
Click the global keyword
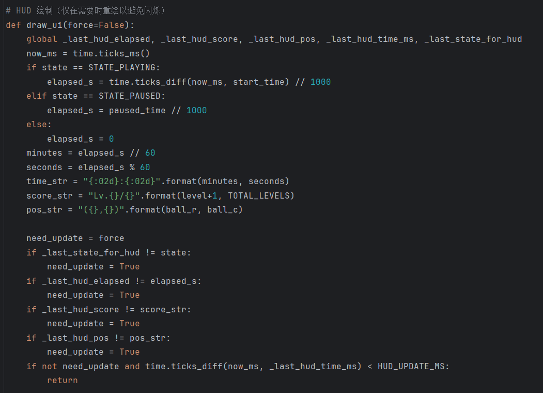[42, 39]
